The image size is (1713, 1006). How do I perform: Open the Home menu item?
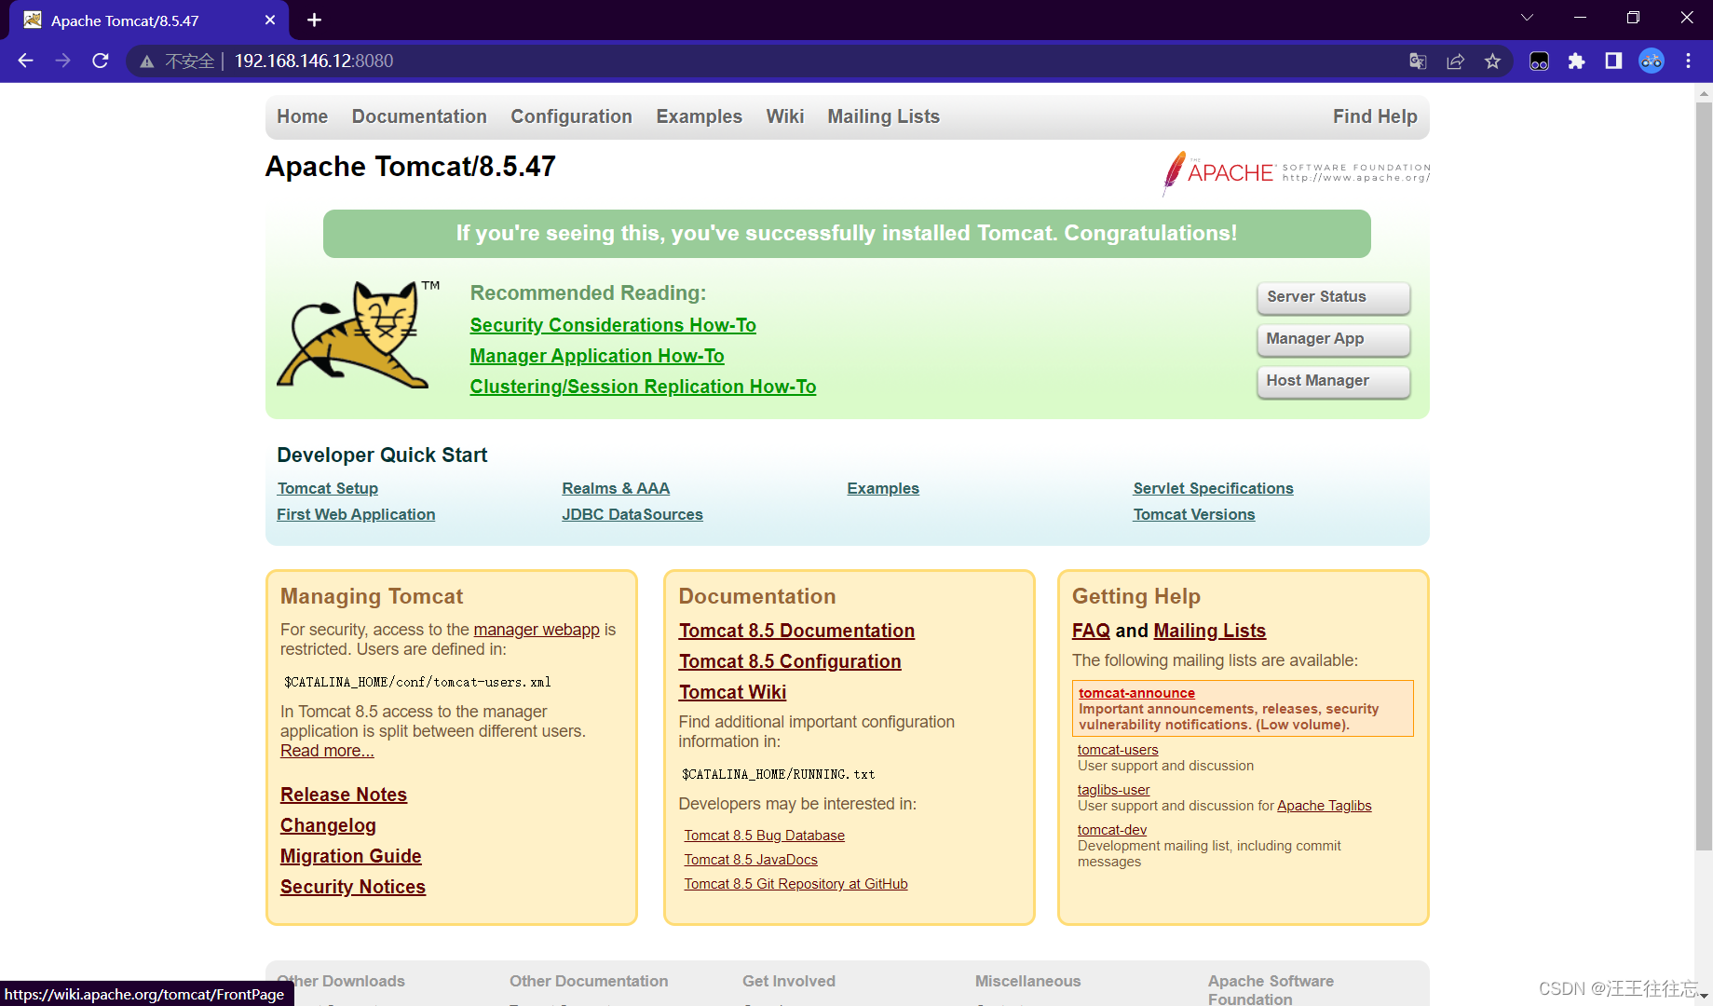pyautogui.click(x=302, y=116)
